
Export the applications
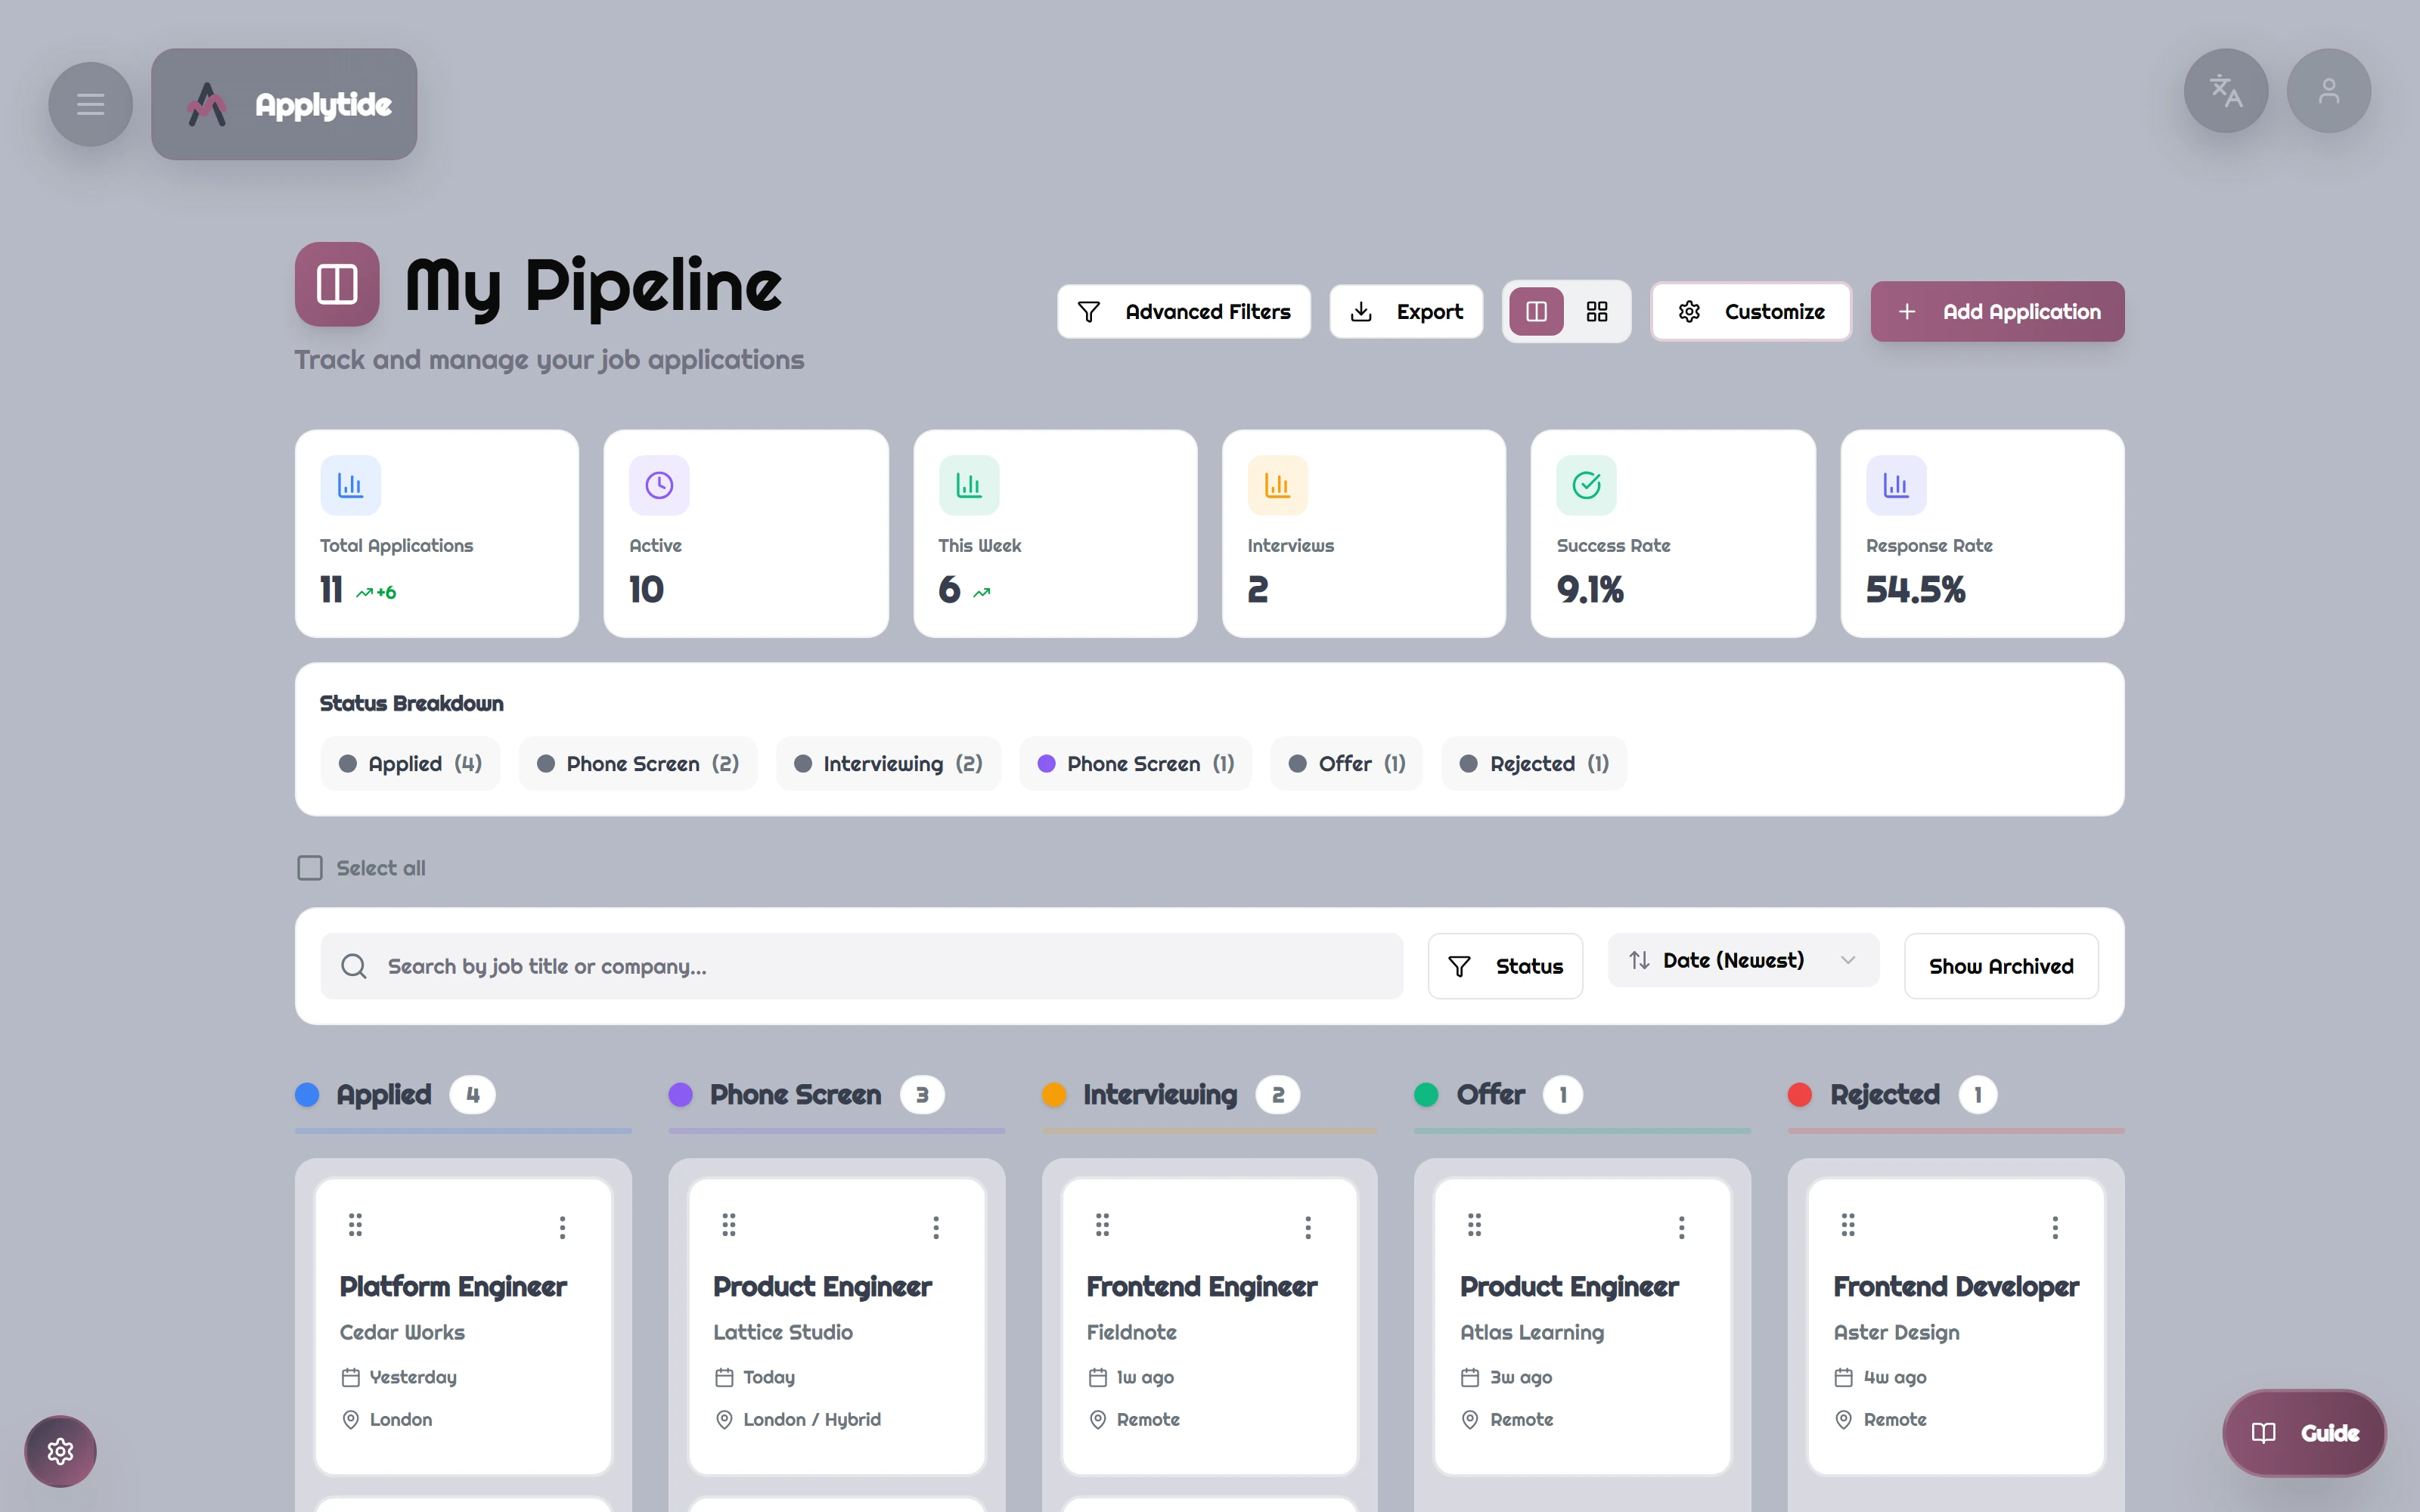tap(1406, 312)
